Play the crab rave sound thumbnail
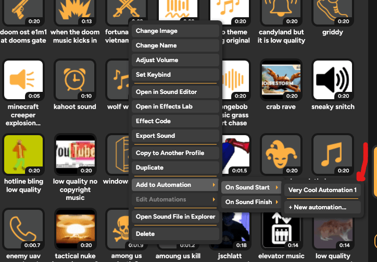This screenshot has height=262, width=377. pyautogui.click(x=281, y=80)
